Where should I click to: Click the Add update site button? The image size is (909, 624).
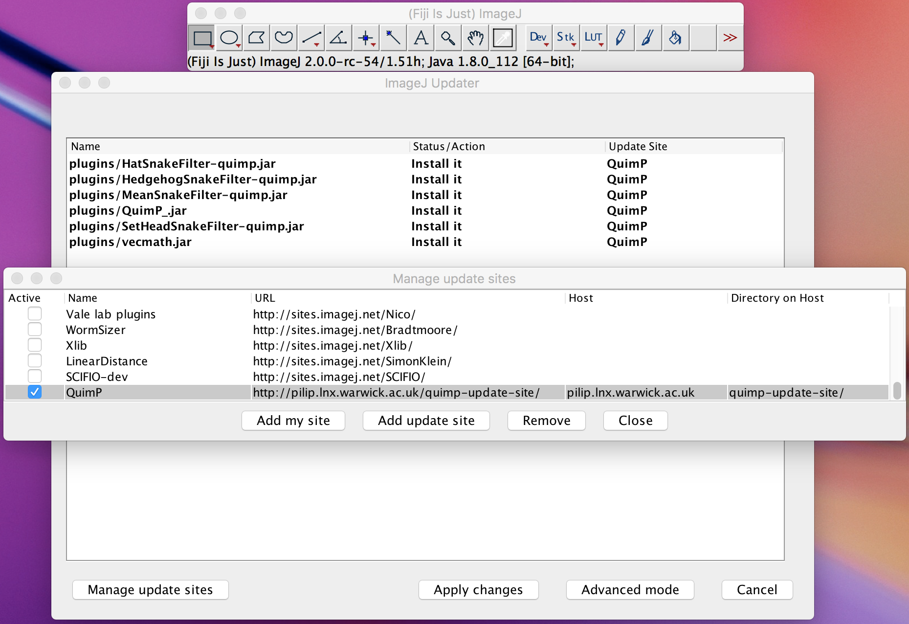426,421
